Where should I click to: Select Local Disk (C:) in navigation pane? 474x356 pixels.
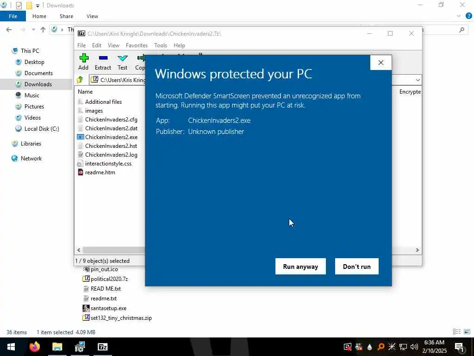click(41, 129)
